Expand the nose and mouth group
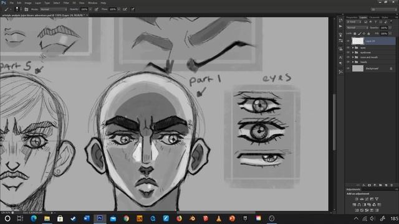The image size is (399, 224). pos(353,57)
